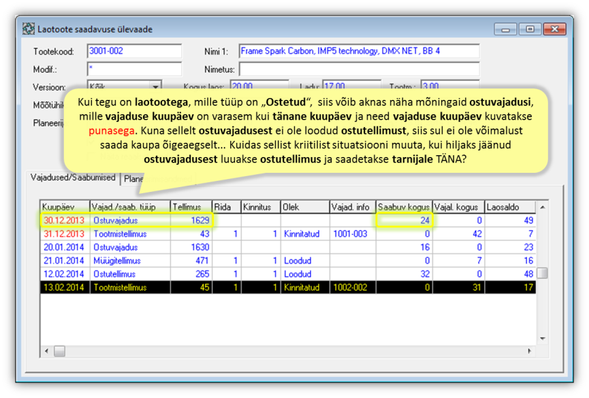
Task: Click the Vajal. kogus column header
Action: (x=458, y=207)
